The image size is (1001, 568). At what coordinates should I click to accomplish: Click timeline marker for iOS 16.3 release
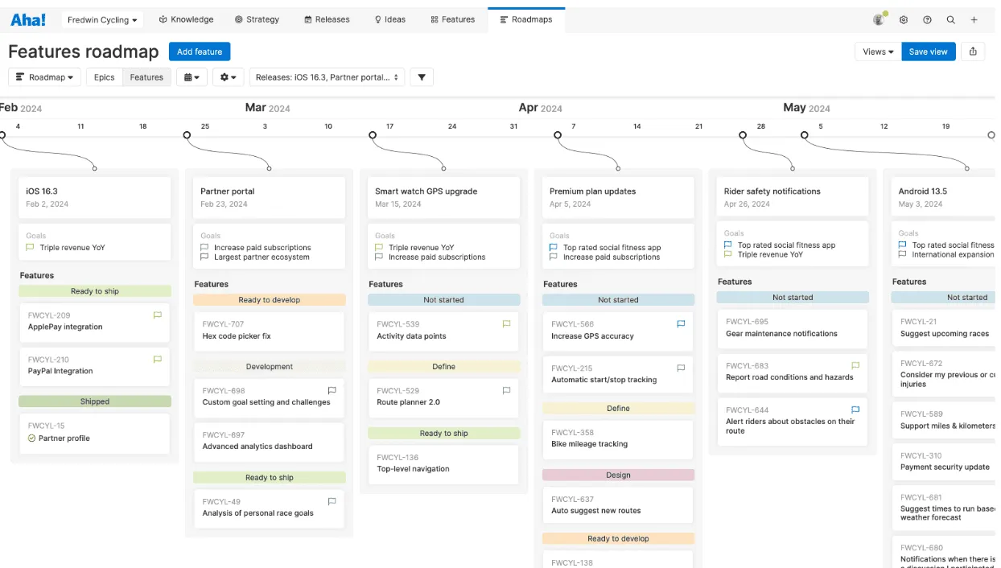click(x=2, y=135)
